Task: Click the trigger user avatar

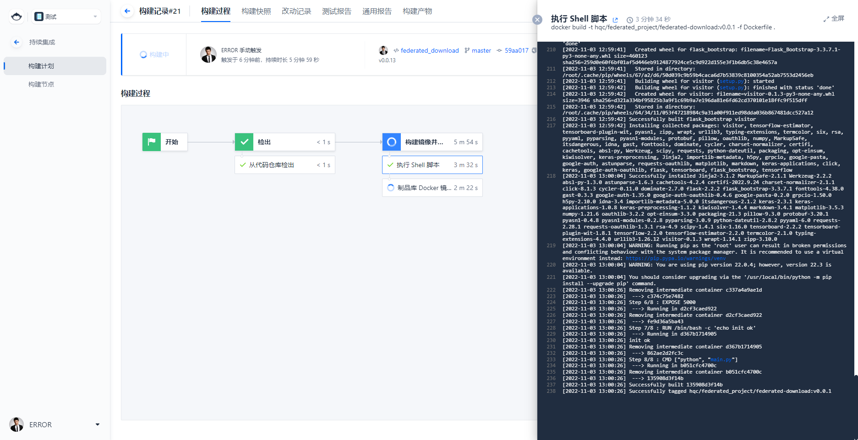Action: coord(208,54)
